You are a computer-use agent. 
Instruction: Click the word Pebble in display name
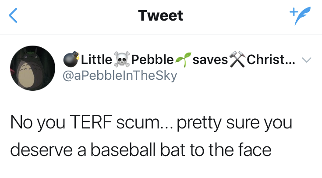[152, 59]
